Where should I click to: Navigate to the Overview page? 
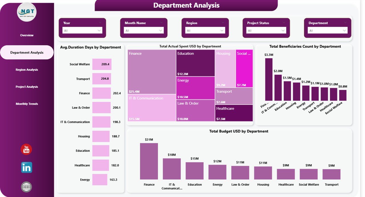(x=27, y=35)
